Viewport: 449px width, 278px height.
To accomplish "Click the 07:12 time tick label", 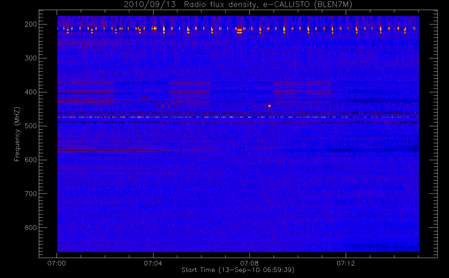I will click(x=346, y=263).
